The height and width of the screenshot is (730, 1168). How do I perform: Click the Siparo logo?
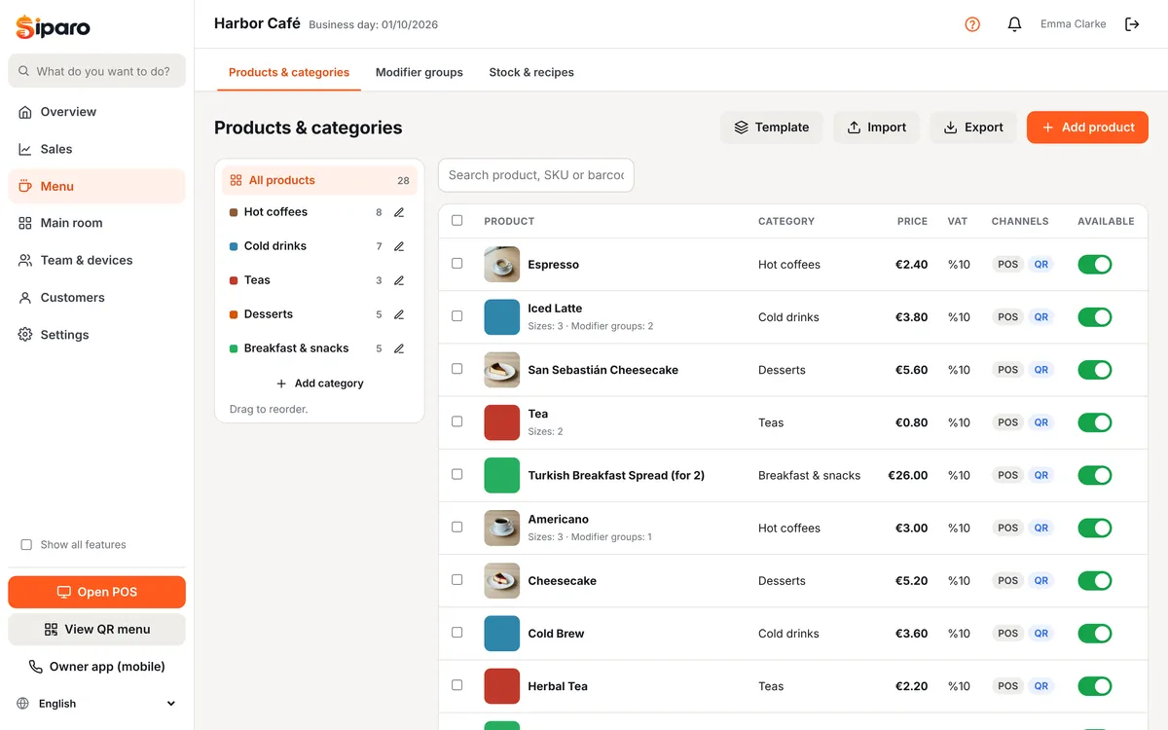(54, 27)
